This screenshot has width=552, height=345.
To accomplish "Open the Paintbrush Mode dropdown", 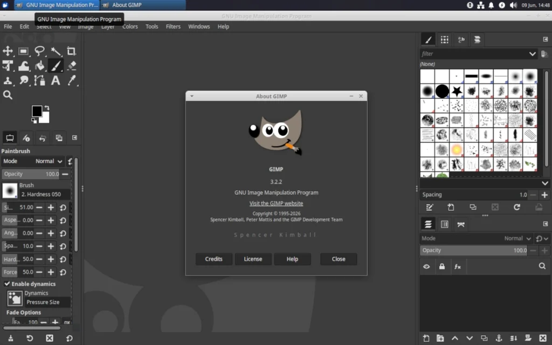I will pyautogui.click(x=33, y=161).
